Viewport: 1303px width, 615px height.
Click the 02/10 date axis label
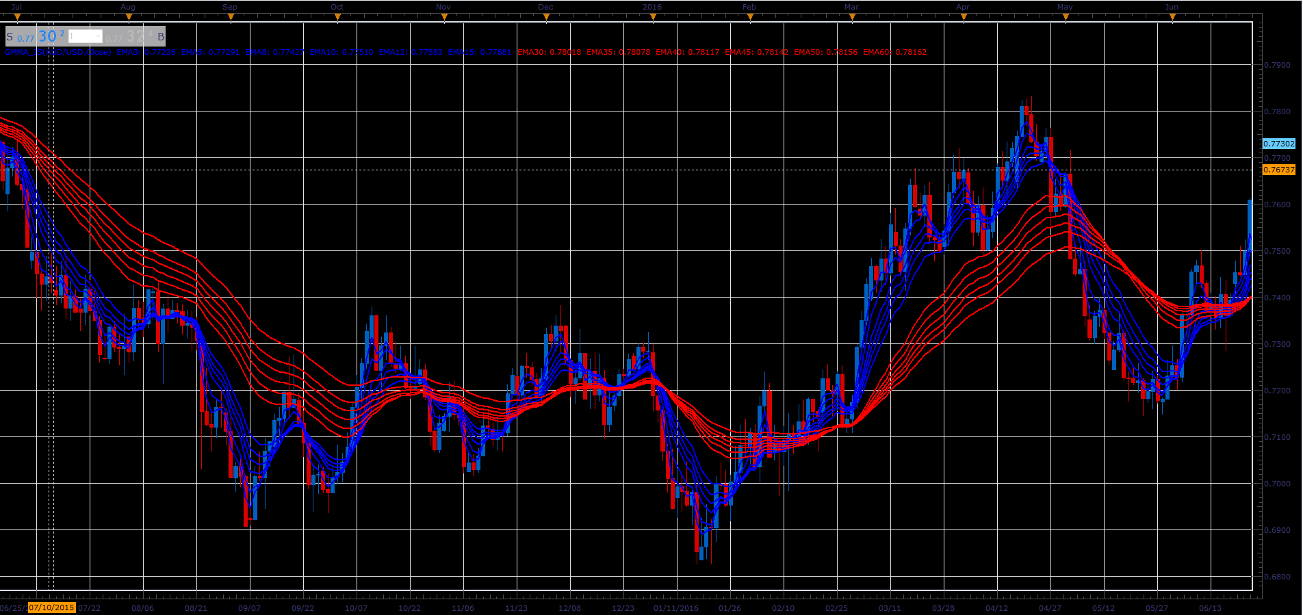pyautogui.click(x=783, y=608)
